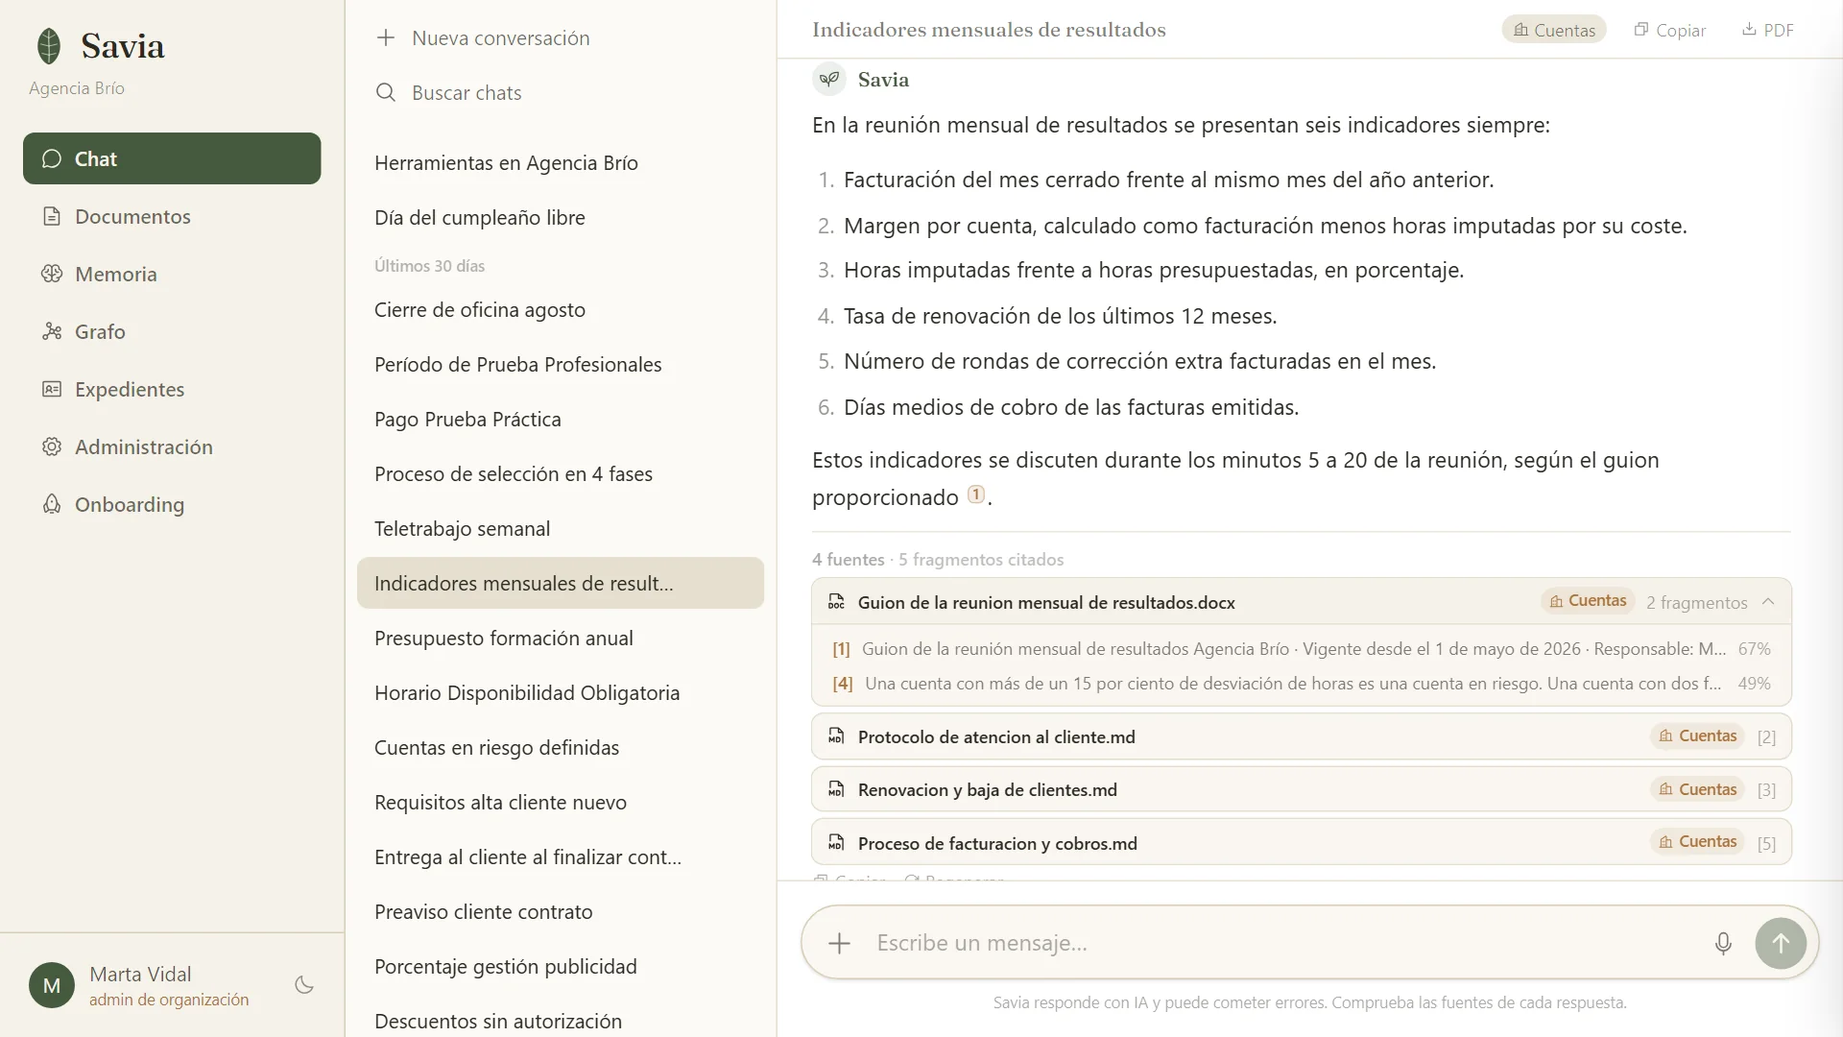Viewport: 1843px width, 1037px height.
Task: Click the magnifier icon beside Buscar chats
Action: pos(386,92)
